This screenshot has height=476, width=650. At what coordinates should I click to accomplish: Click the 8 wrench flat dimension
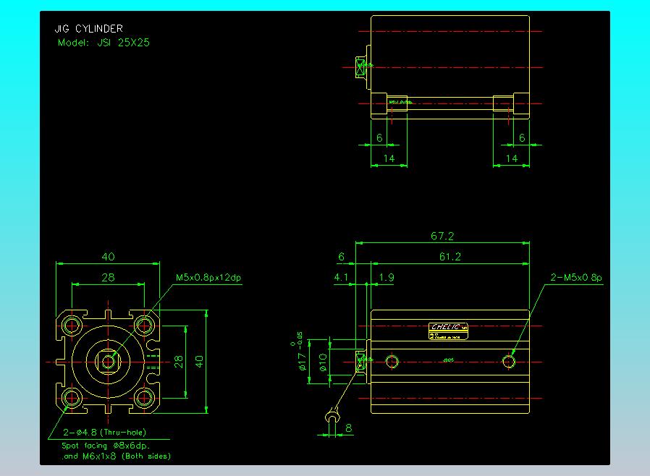349,428
